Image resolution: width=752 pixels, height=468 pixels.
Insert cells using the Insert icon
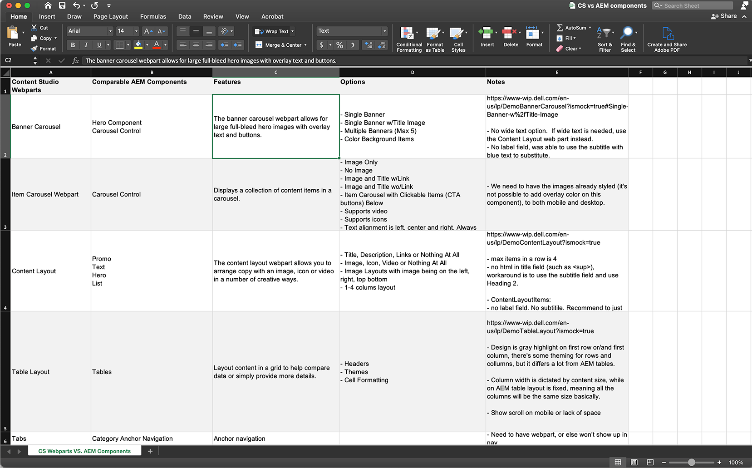coord(486,33)
